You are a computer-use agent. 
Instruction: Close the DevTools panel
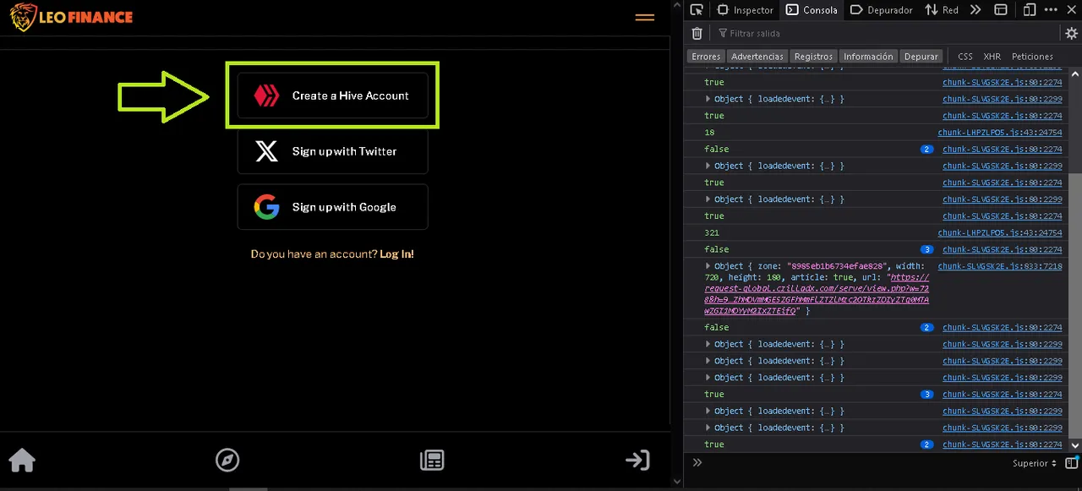tap(1071, 10)
